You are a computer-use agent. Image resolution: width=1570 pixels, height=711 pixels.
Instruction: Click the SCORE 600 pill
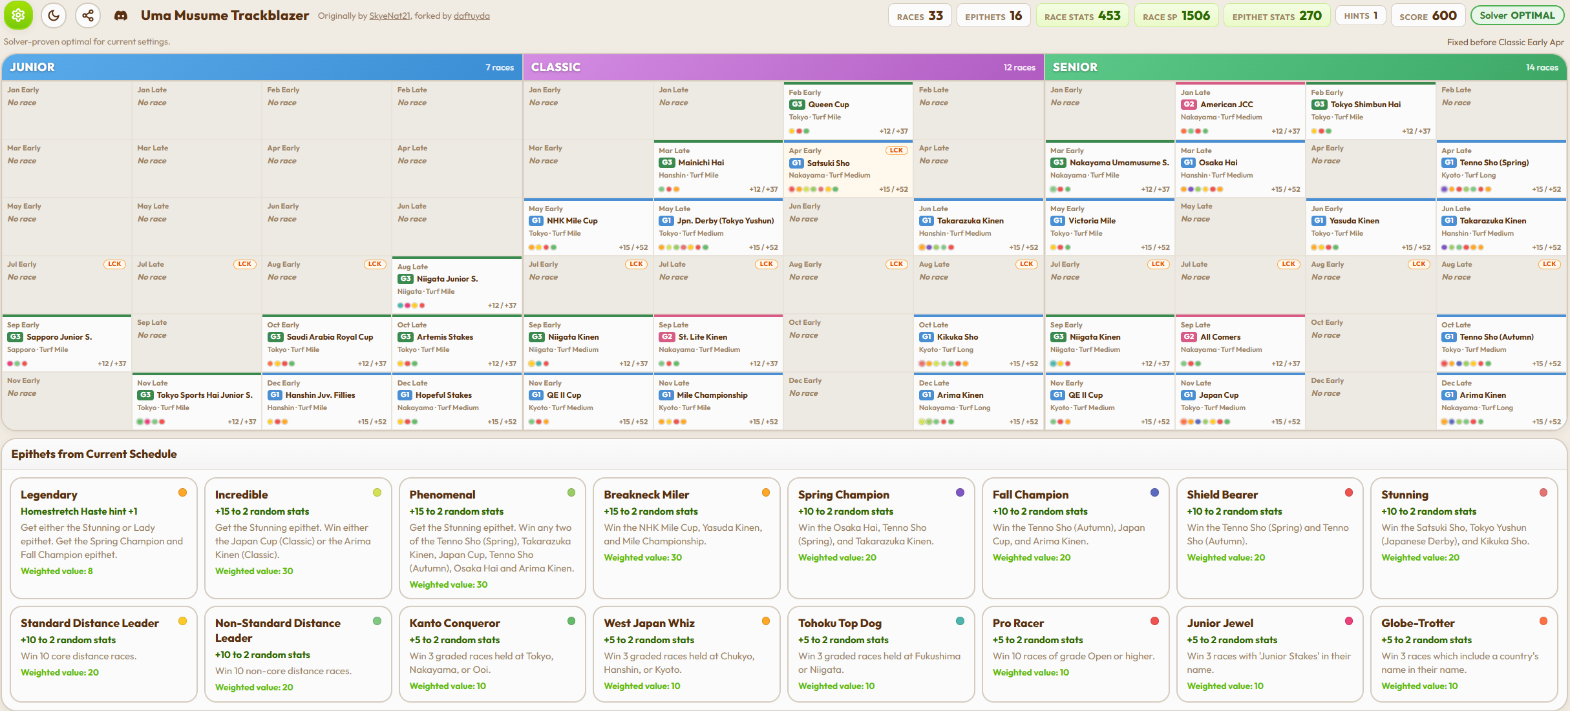pos(1428,15)
